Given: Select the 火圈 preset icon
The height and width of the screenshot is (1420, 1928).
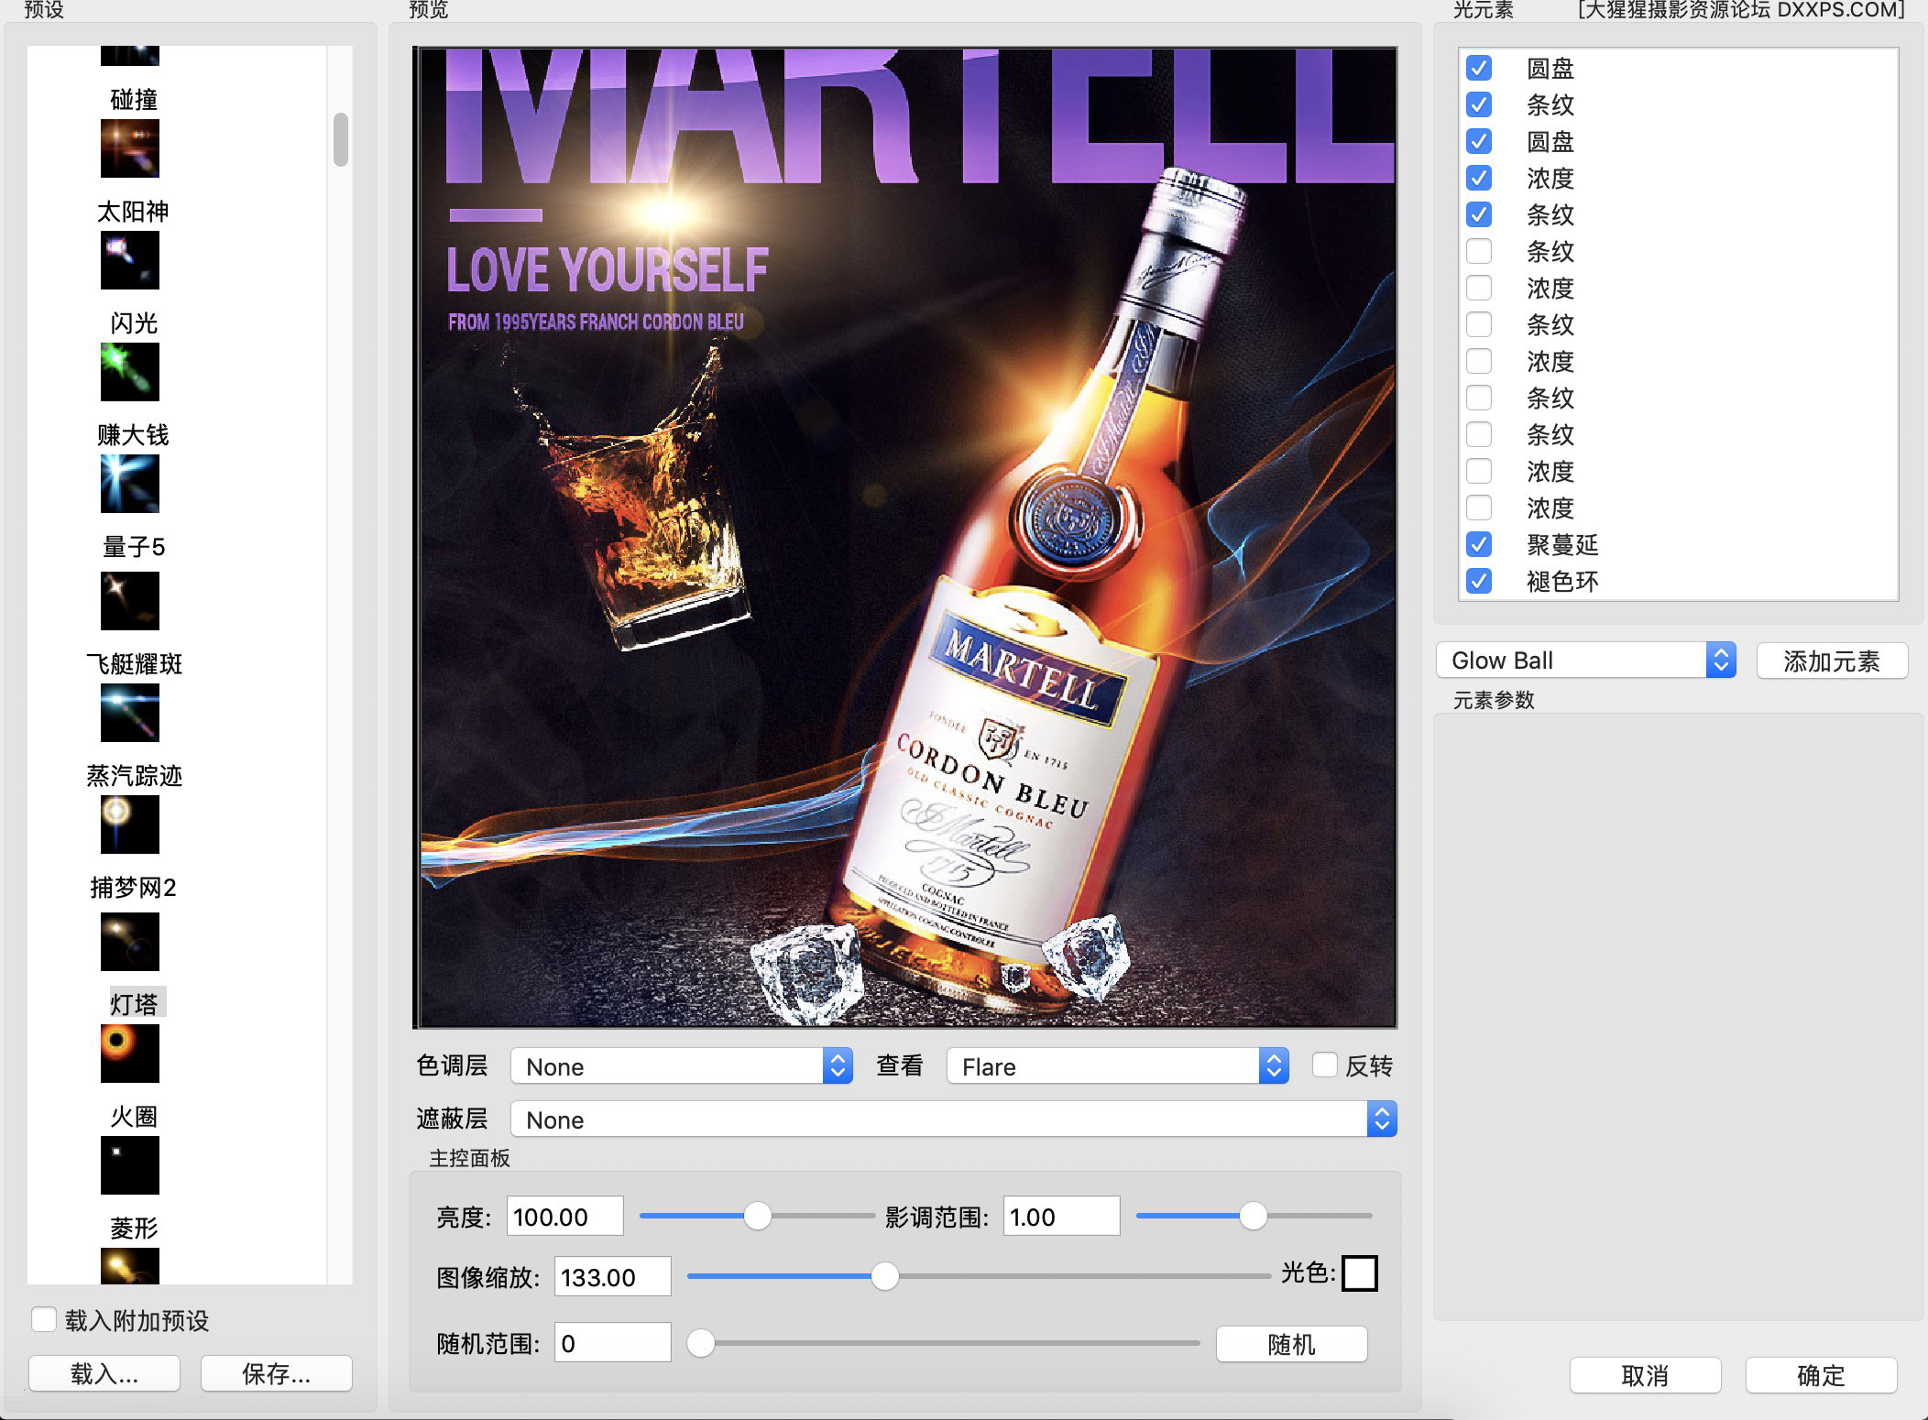Looking at the screenshot, I should (x=129, y=1164).
